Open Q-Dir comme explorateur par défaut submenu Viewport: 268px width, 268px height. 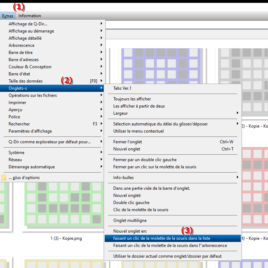tap(53, 142)
